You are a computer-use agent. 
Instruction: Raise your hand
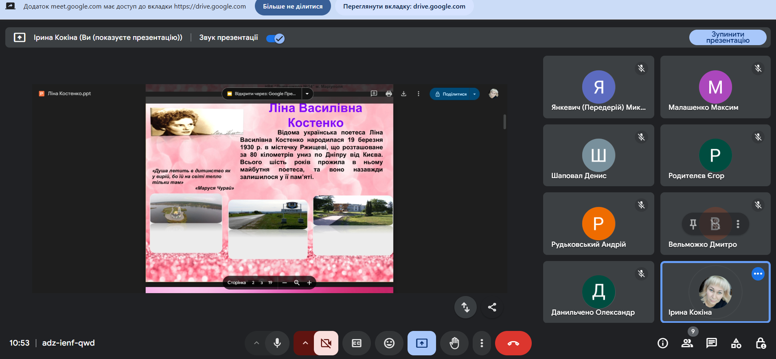(x=454, y=343)
